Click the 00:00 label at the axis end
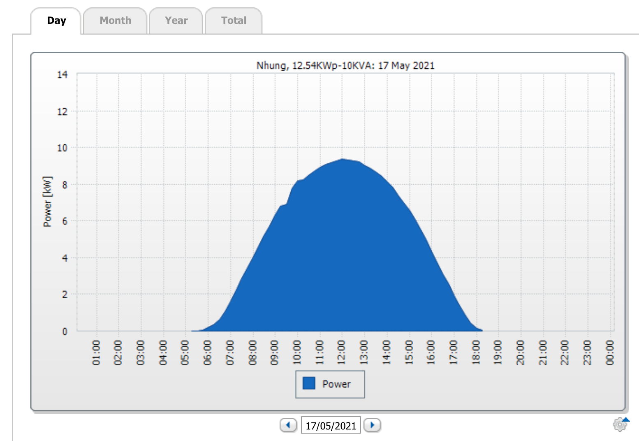 point(610,353)
